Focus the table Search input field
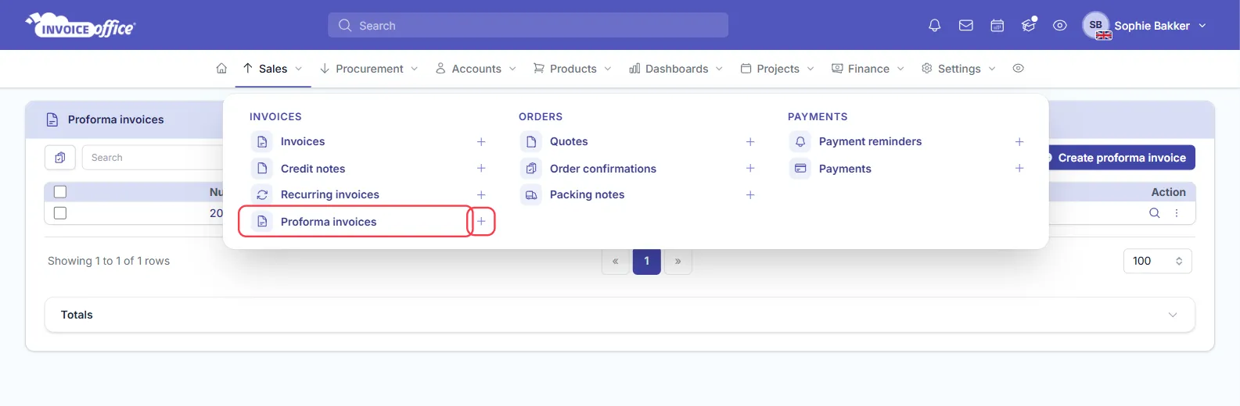This screenshot has width=1240, height=406. (153, 158)
